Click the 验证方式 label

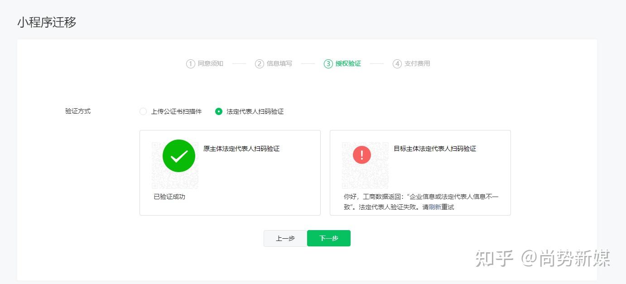pos(78,111)
